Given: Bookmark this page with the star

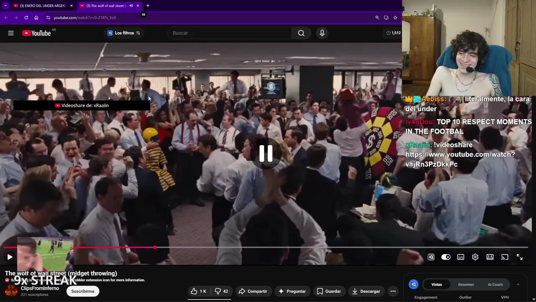Looking at the screenshot, I should [395, 18].
